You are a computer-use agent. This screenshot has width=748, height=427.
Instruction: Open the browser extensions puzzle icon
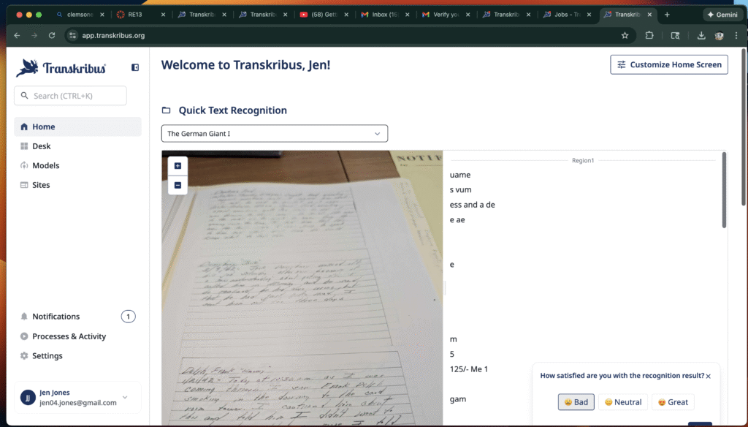tap(649, 35)
